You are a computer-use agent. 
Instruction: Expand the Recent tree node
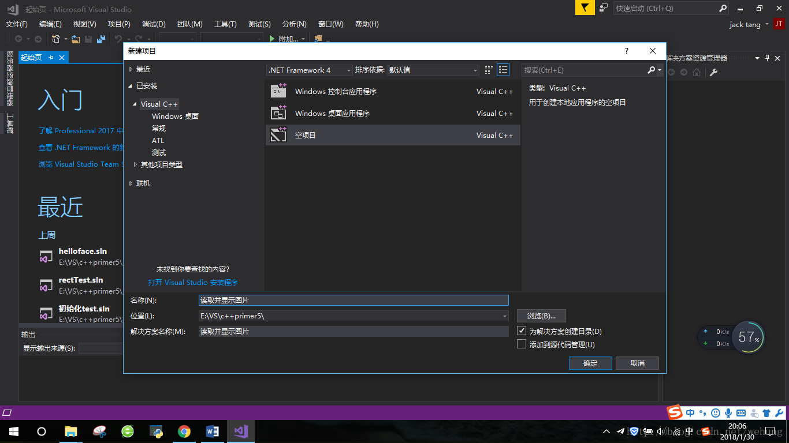(131, 69)
